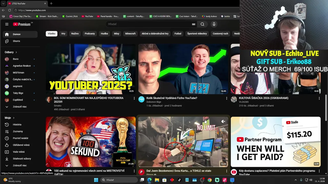Reload the page with browser refresh
Viewport: 328px width, 184px height.
(9, 10)
